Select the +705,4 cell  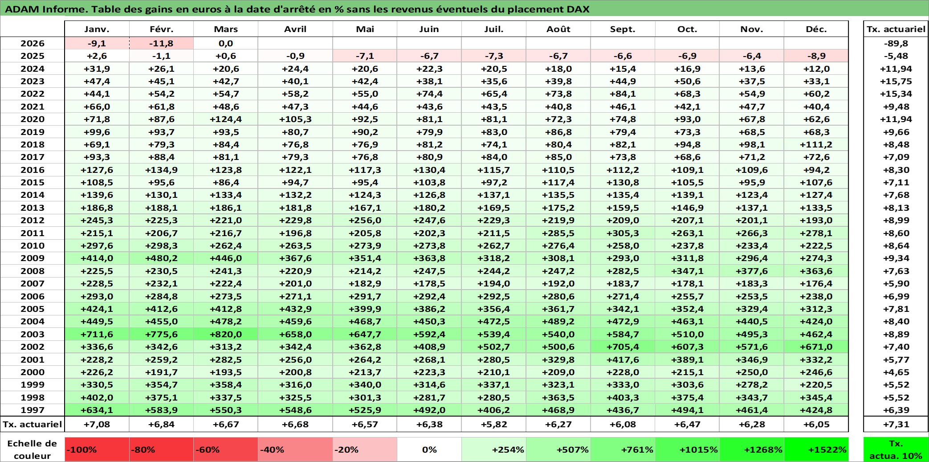623,347
